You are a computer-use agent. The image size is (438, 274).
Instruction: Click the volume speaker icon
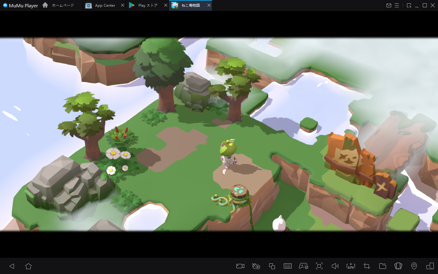pos(335,266)
